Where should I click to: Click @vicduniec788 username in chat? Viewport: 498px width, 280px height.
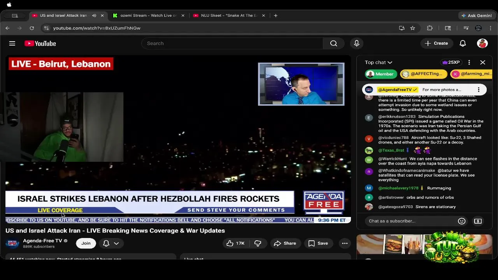coord(393,138)
